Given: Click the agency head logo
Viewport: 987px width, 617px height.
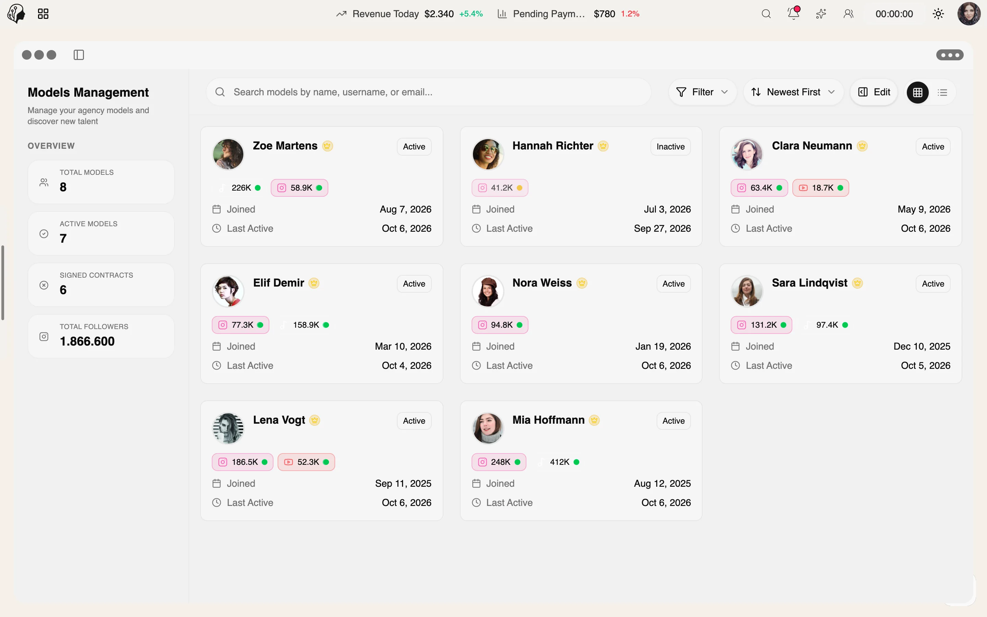Looking at the screenshot, I should 16,14.
